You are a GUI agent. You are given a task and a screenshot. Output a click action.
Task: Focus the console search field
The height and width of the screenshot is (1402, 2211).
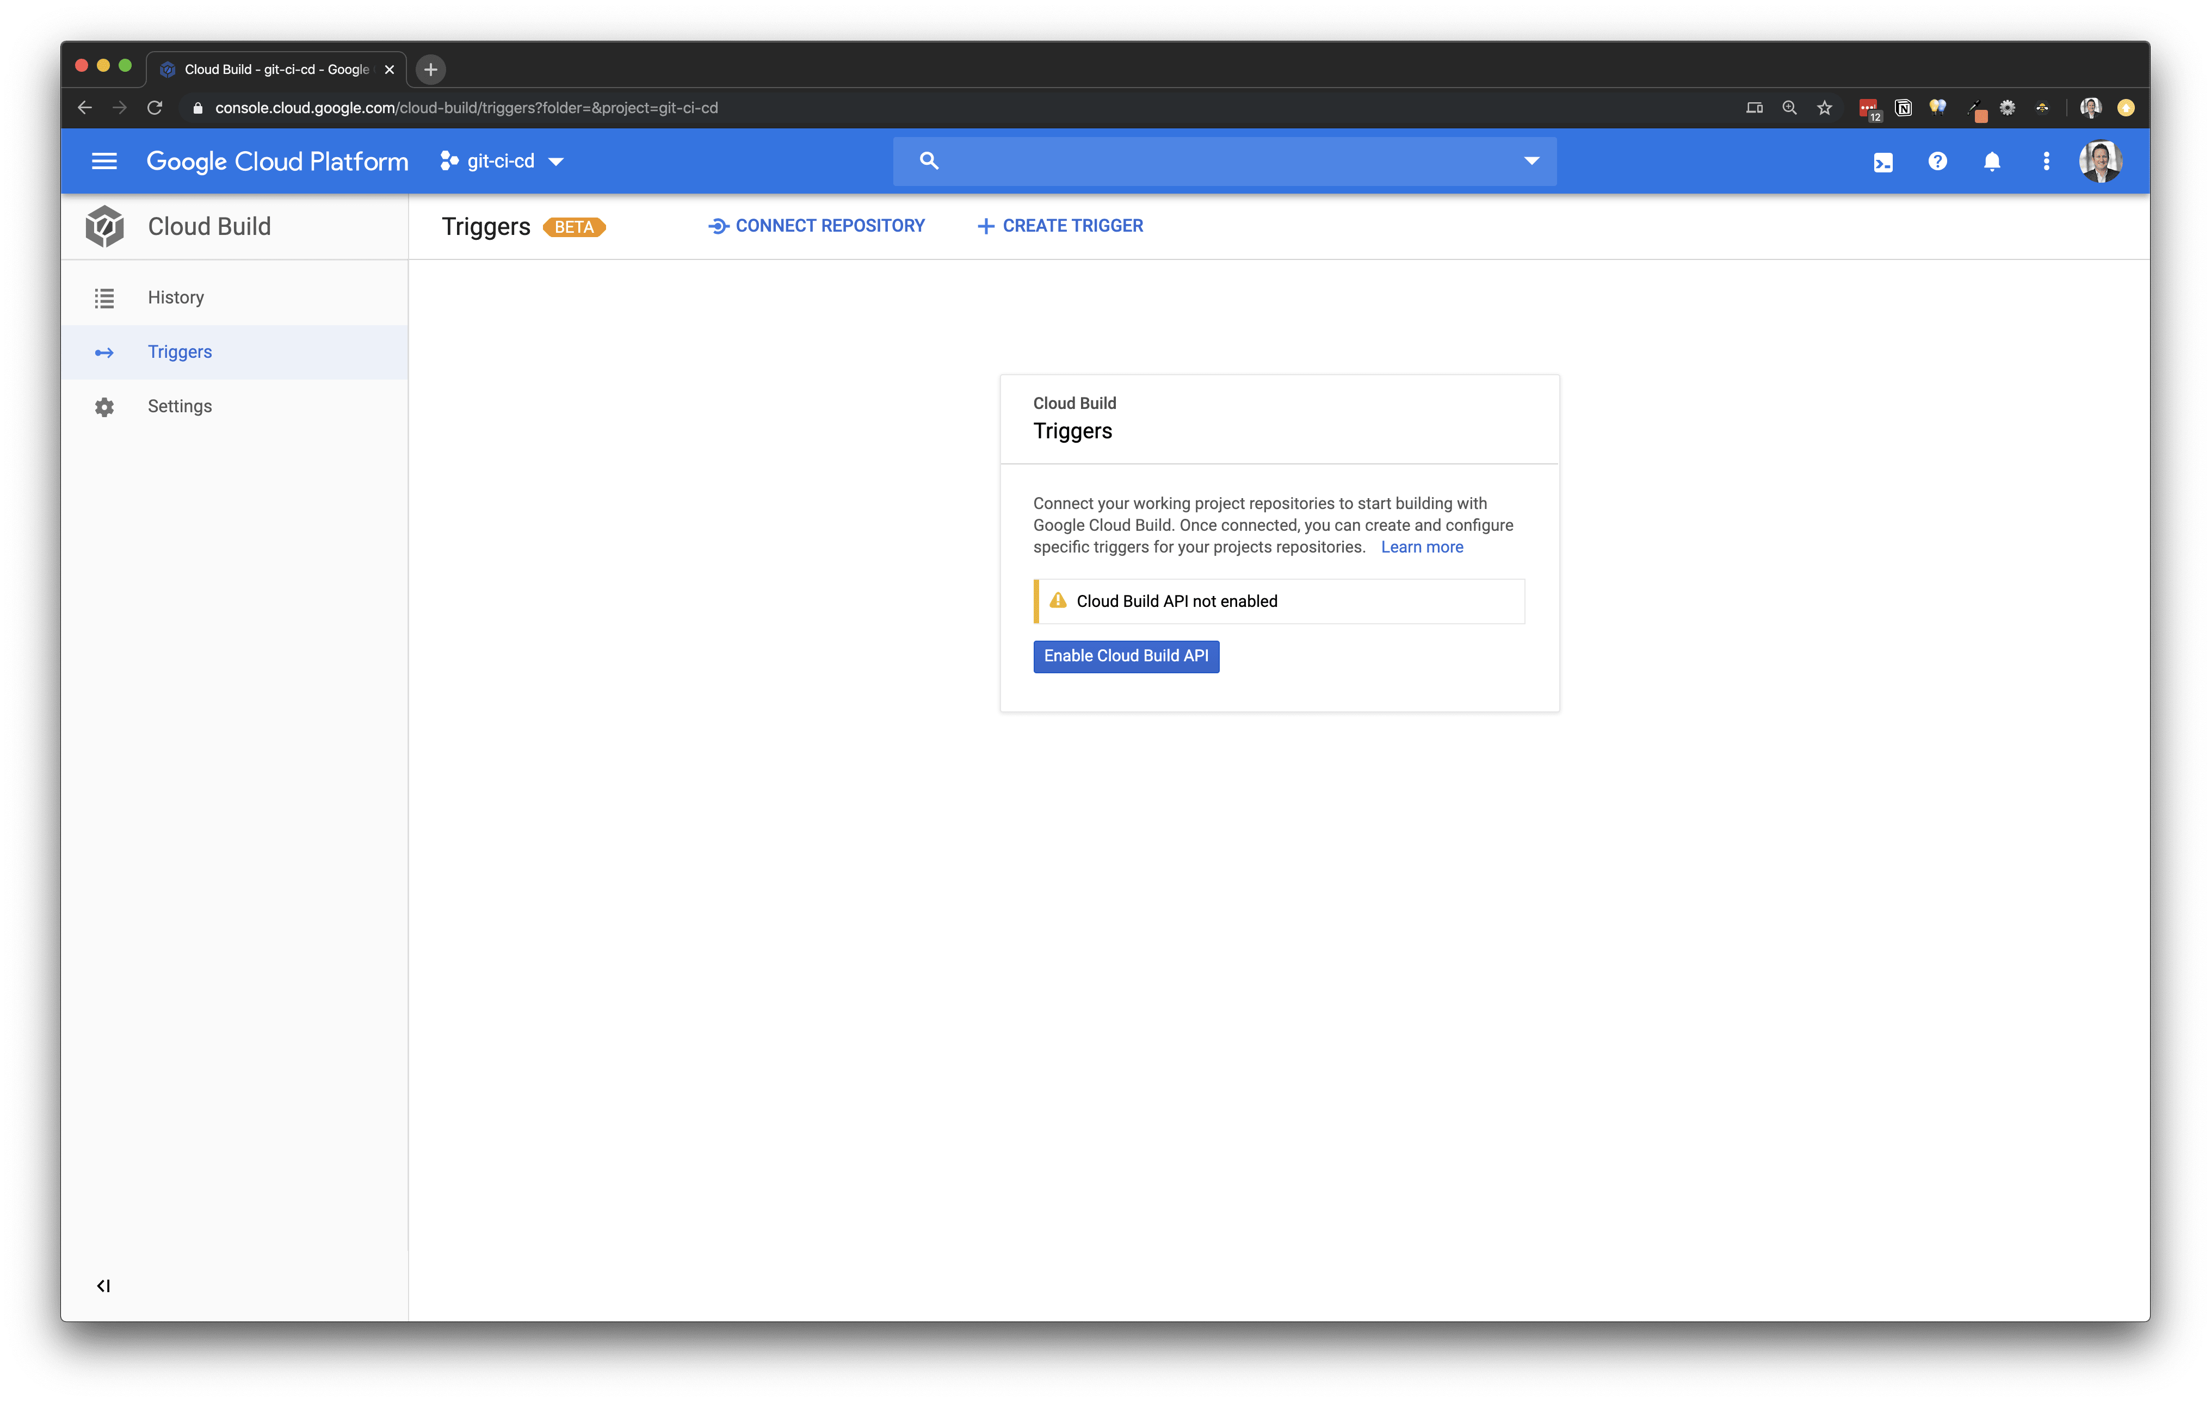1224,162
